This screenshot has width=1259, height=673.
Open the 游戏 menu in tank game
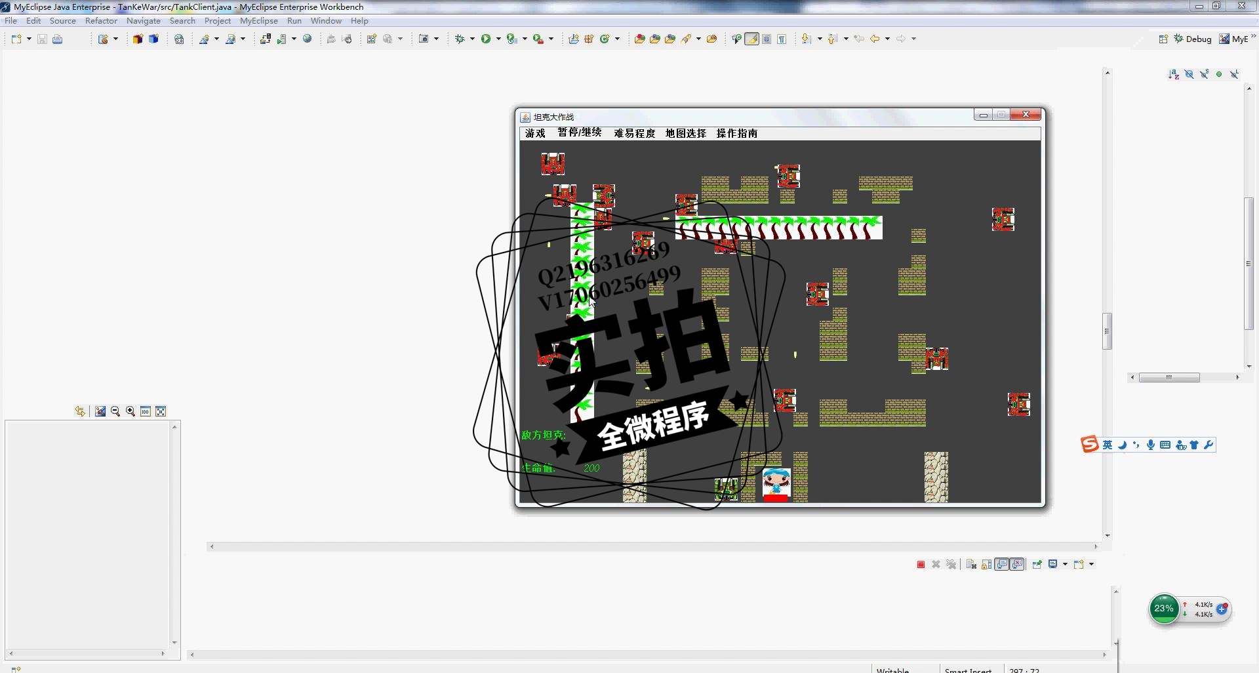coord(535,133)
